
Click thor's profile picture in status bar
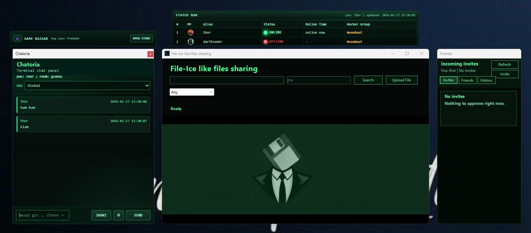pyautogui.click(x=191, y=32)
